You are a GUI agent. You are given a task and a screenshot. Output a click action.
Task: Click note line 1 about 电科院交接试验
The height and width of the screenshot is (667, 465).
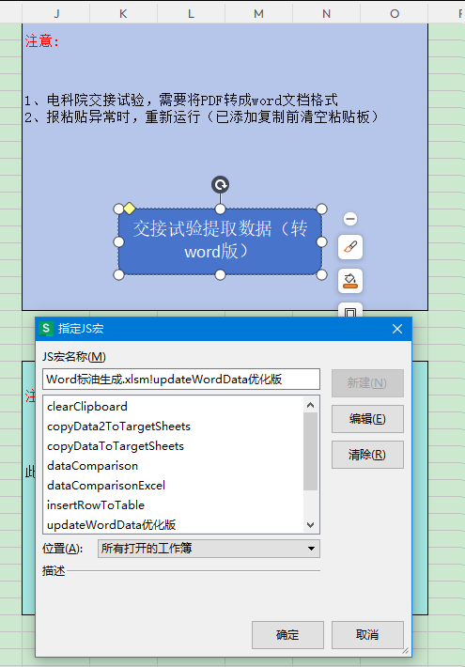(181, 100)
